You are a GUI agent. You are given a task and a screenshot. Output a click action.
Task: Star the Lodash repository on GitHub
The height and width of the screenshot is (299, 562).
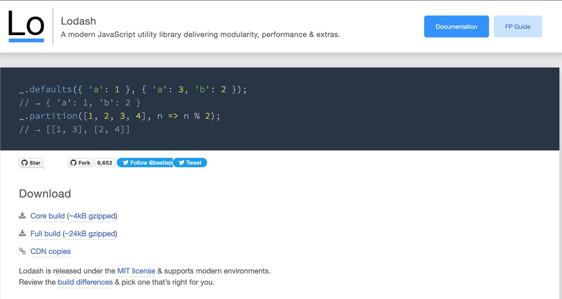[31, 162]
